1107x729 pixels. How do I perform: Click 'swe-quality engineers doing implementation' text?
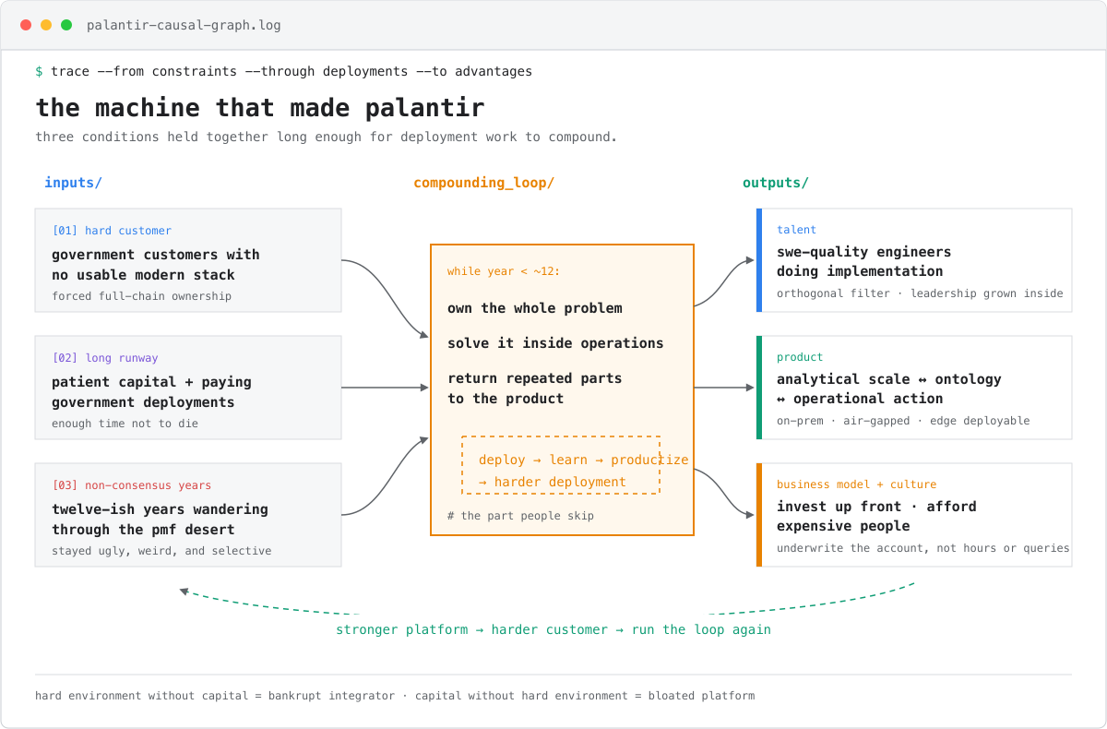coord(863,261)
